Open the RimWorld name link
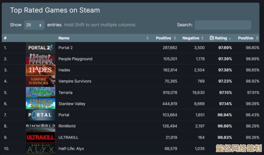The height and width of the screenshot is (155, 264). click(67, 126)
